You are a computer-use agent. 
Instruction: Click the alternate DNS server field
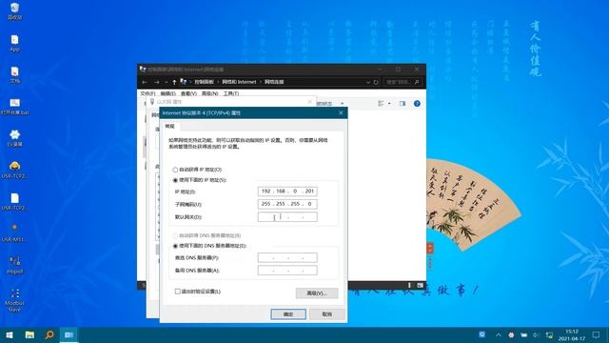[x=287, y=271]
